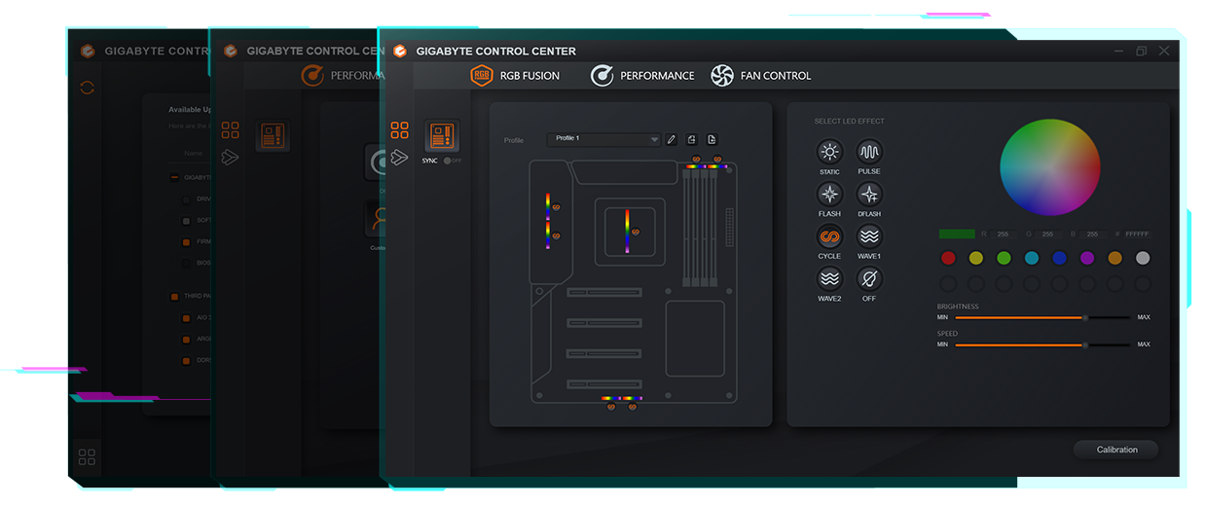Select bottom left LED header link icon
The image size is (1207, 506).
pos(611,407)
